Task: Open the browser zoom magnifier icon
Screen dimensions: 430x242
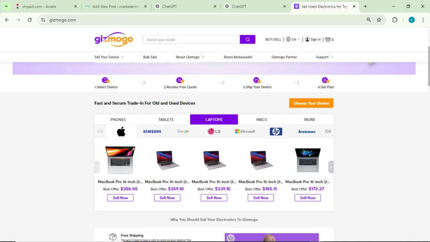Action: point(369,20)
